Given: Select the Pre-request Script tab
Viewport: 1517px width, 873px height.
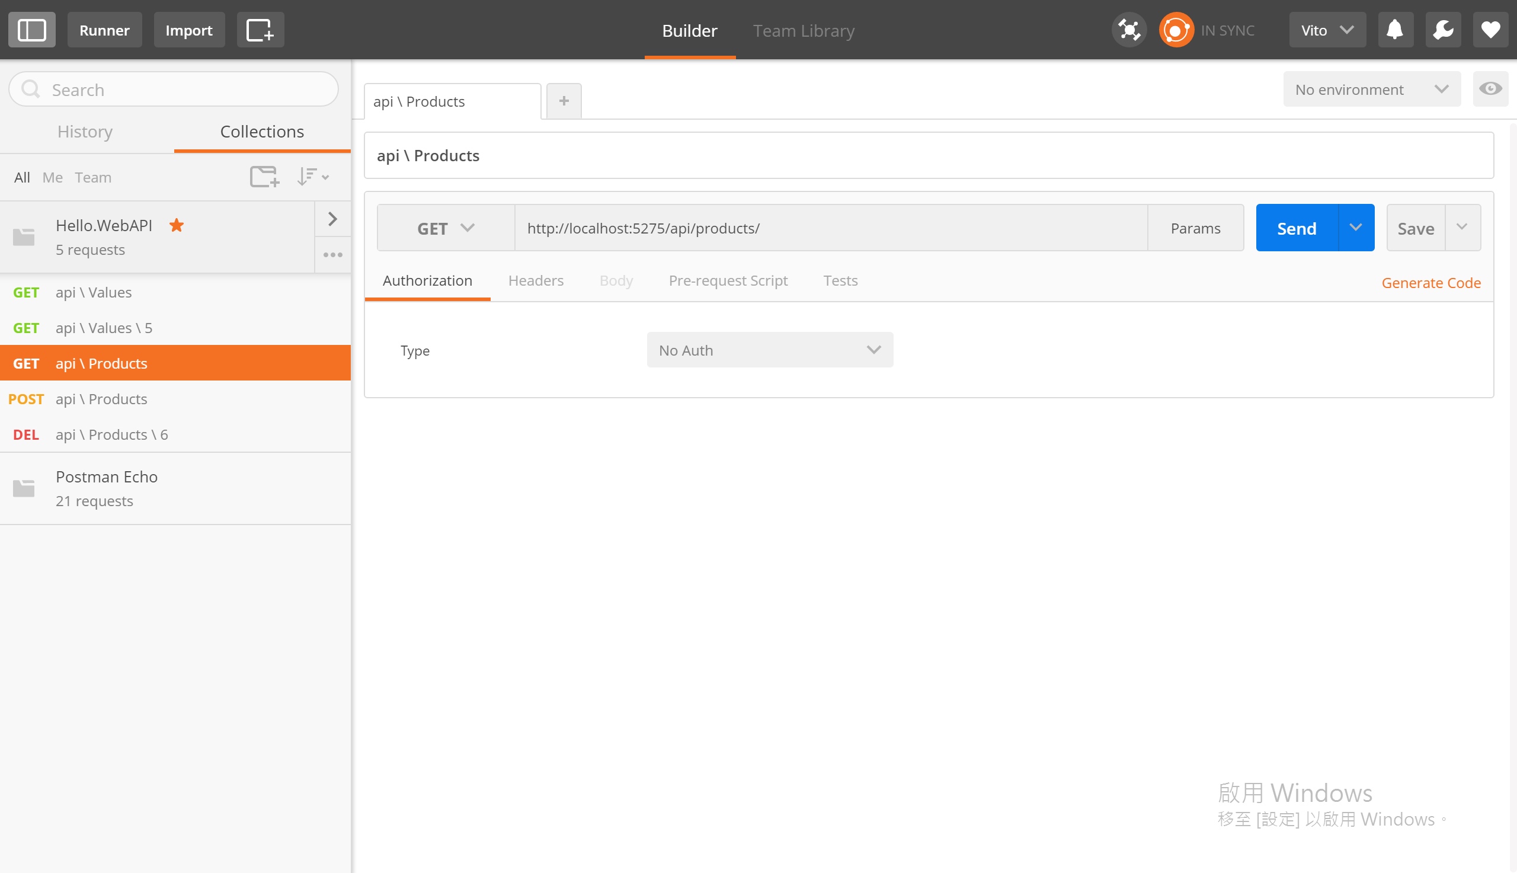Looking at the screenshot, I should point(728,280).
